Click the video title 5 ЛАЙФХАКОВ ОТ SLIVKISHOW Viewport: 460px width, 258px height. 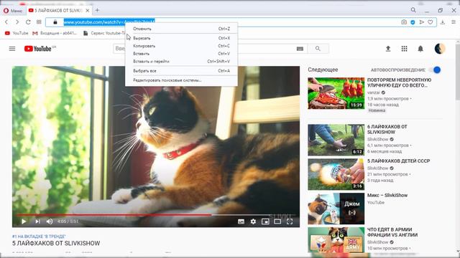56,243
